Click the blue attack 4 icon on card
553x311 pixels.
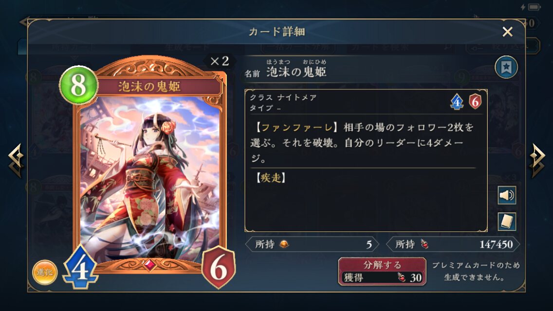point(80,267)
